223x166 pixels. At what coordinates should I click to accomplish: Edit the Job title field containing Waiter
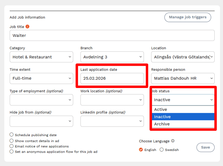[x=112, y=36]
